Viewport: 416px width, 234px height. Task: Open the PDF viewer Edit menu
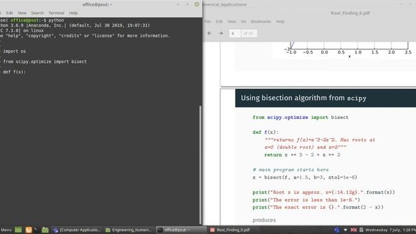coord(219,21)
